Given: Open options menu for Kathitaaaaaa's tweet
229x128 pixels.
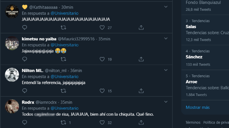Looking at the screenshot, I should (166, 7).
